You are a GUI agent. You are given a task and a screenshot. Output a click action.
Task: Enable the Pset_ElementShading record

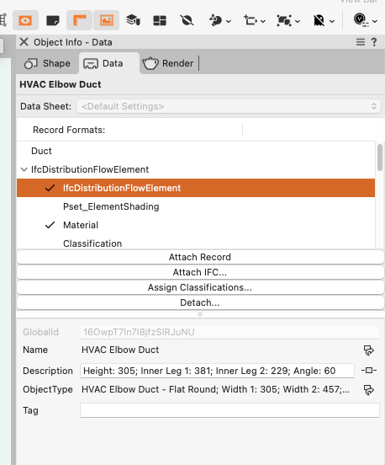[50, 206]
